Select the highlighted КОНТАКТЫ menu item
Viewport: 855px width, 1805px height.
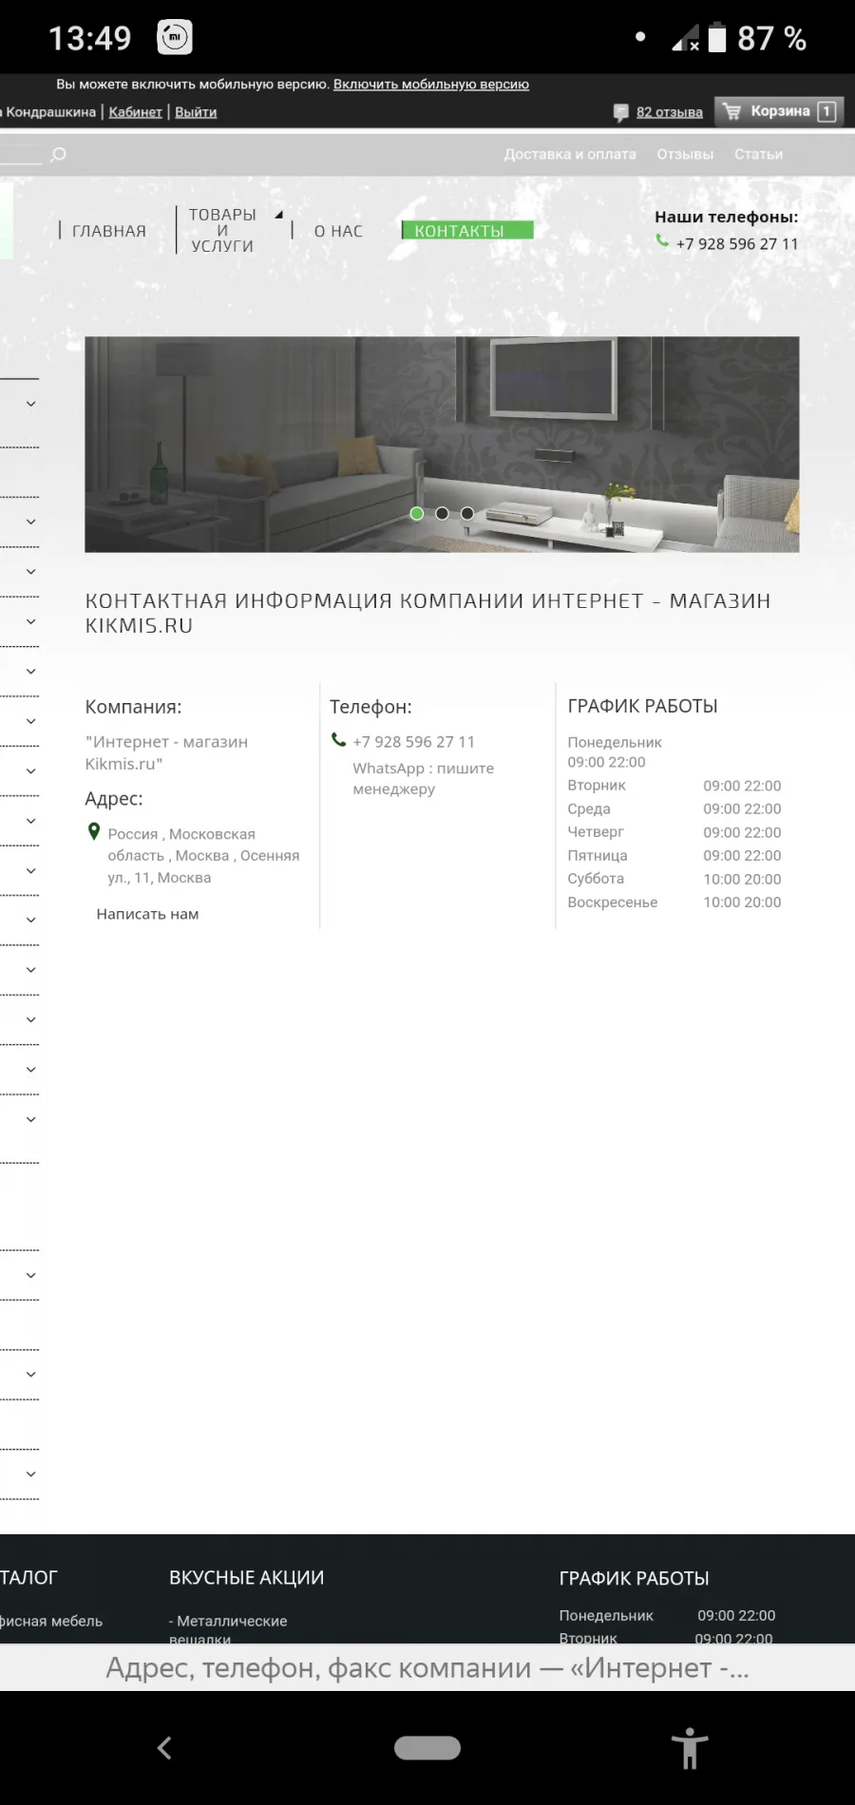point(467,230)
